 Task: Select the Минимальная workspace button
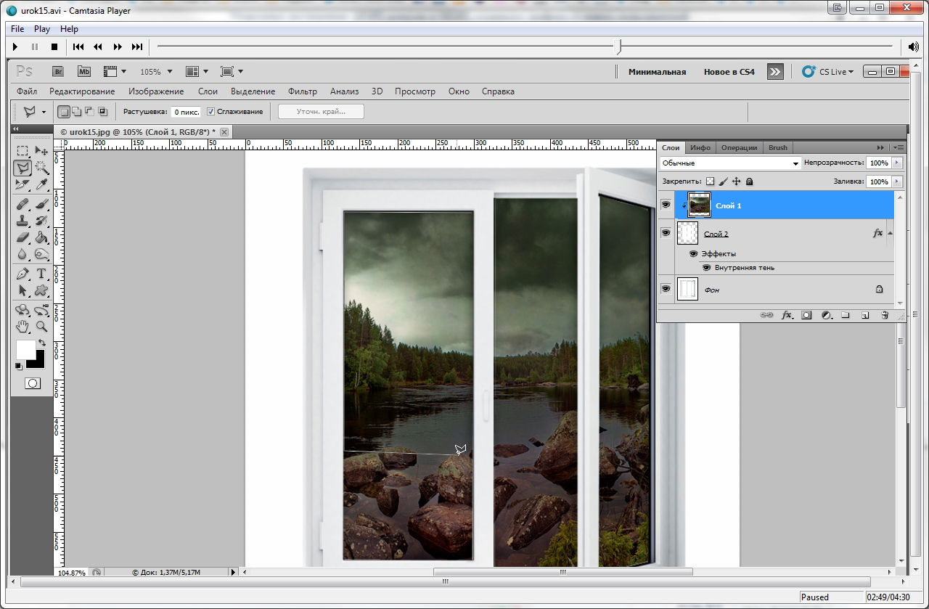click(x=657, y=72)
